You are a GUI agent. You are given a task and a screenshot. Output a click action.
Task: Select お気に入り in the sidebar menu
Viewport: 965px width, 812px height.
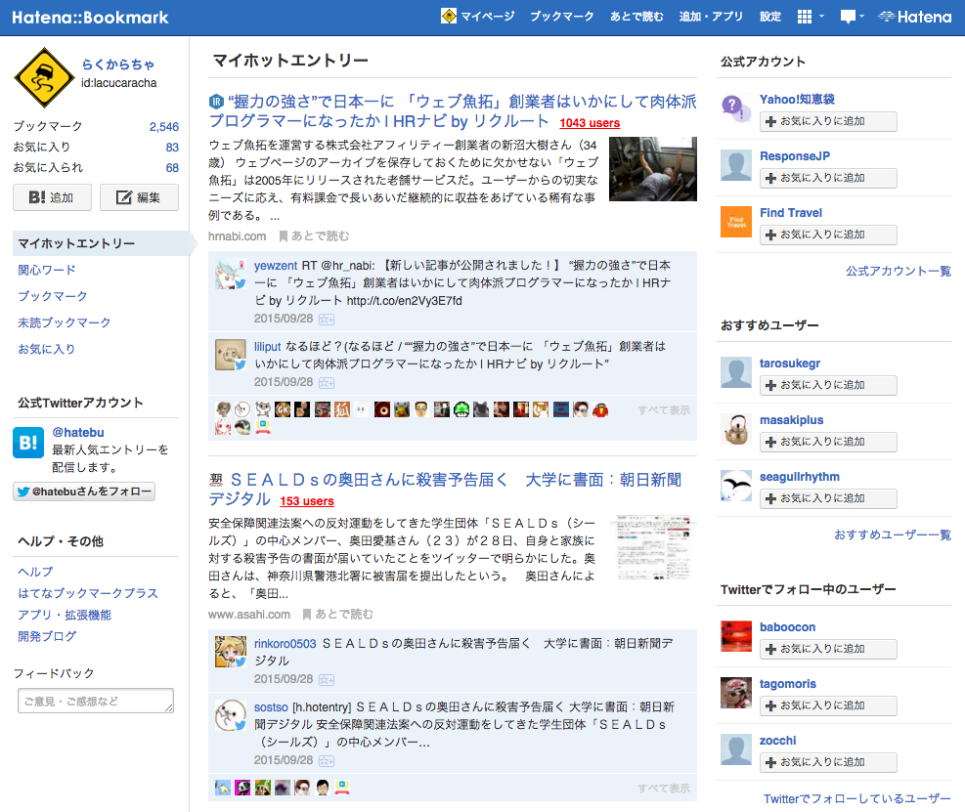tap(47, 350)
